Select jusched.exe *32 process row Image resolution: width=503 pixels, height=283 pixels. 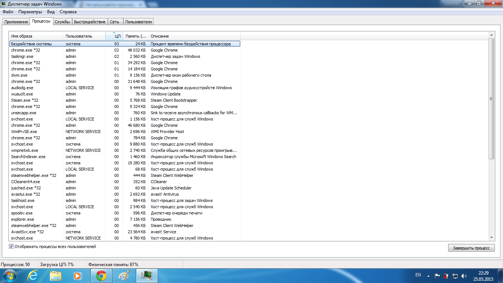[x=124, y=188]
